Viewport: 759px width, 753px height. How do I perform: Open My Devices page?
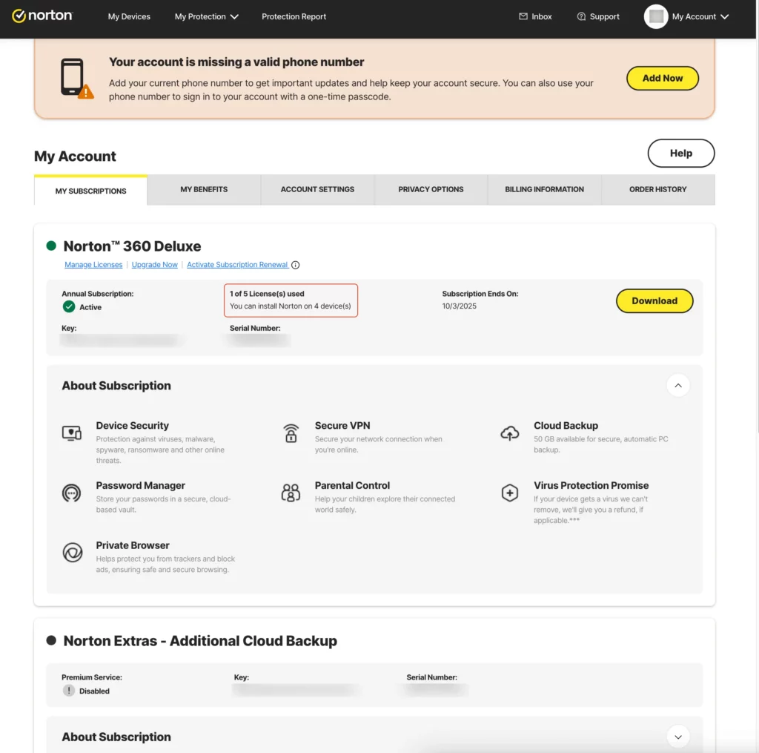click(x=129, y=16)
